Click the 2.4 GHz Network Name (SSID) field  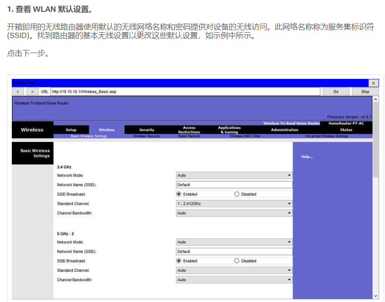pos(234,184)
